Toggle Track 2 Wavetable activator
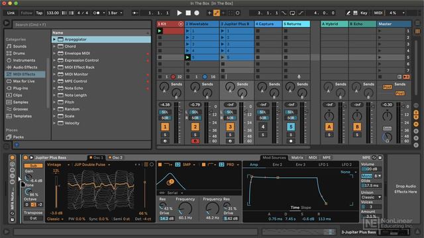 (x=195, y=127)
